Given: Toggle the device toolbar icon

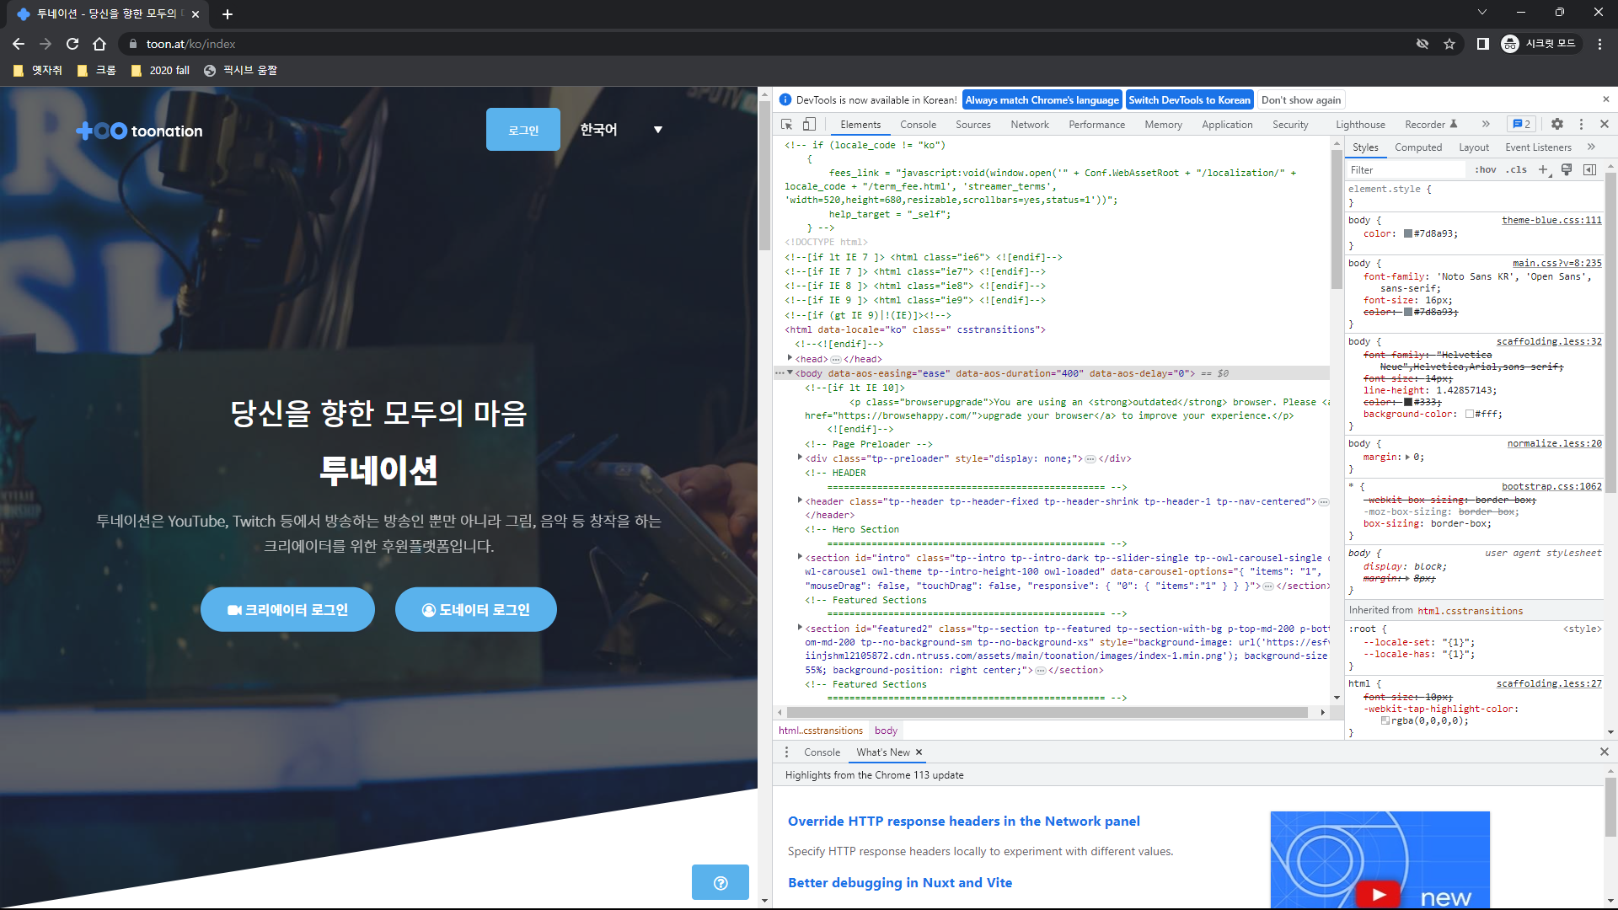Looking at the screenshot, I should pos(809,124).
